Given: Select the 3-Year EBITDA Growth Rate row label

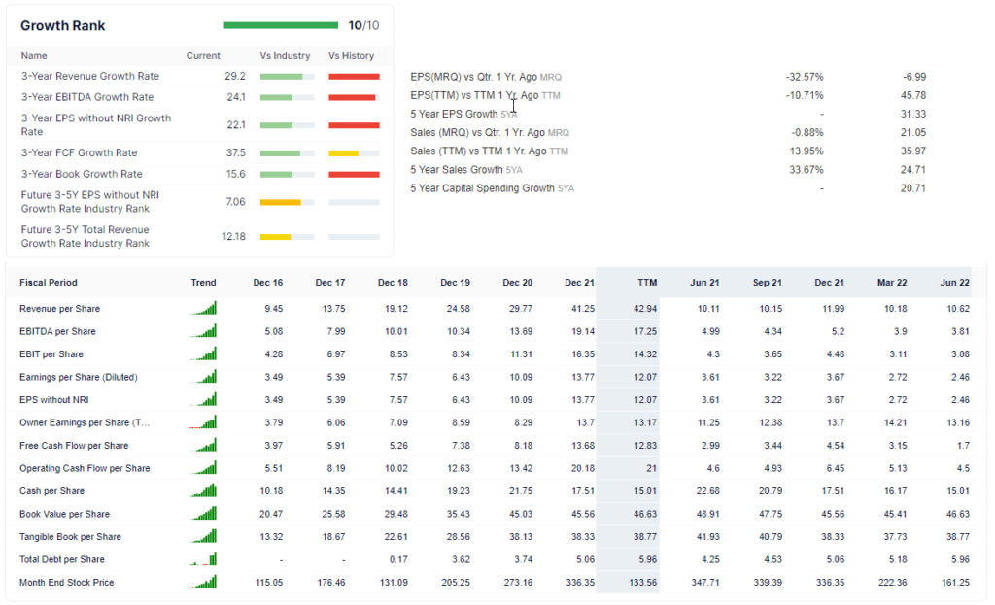Looking at the screenshot, I should tap(87, 97).
